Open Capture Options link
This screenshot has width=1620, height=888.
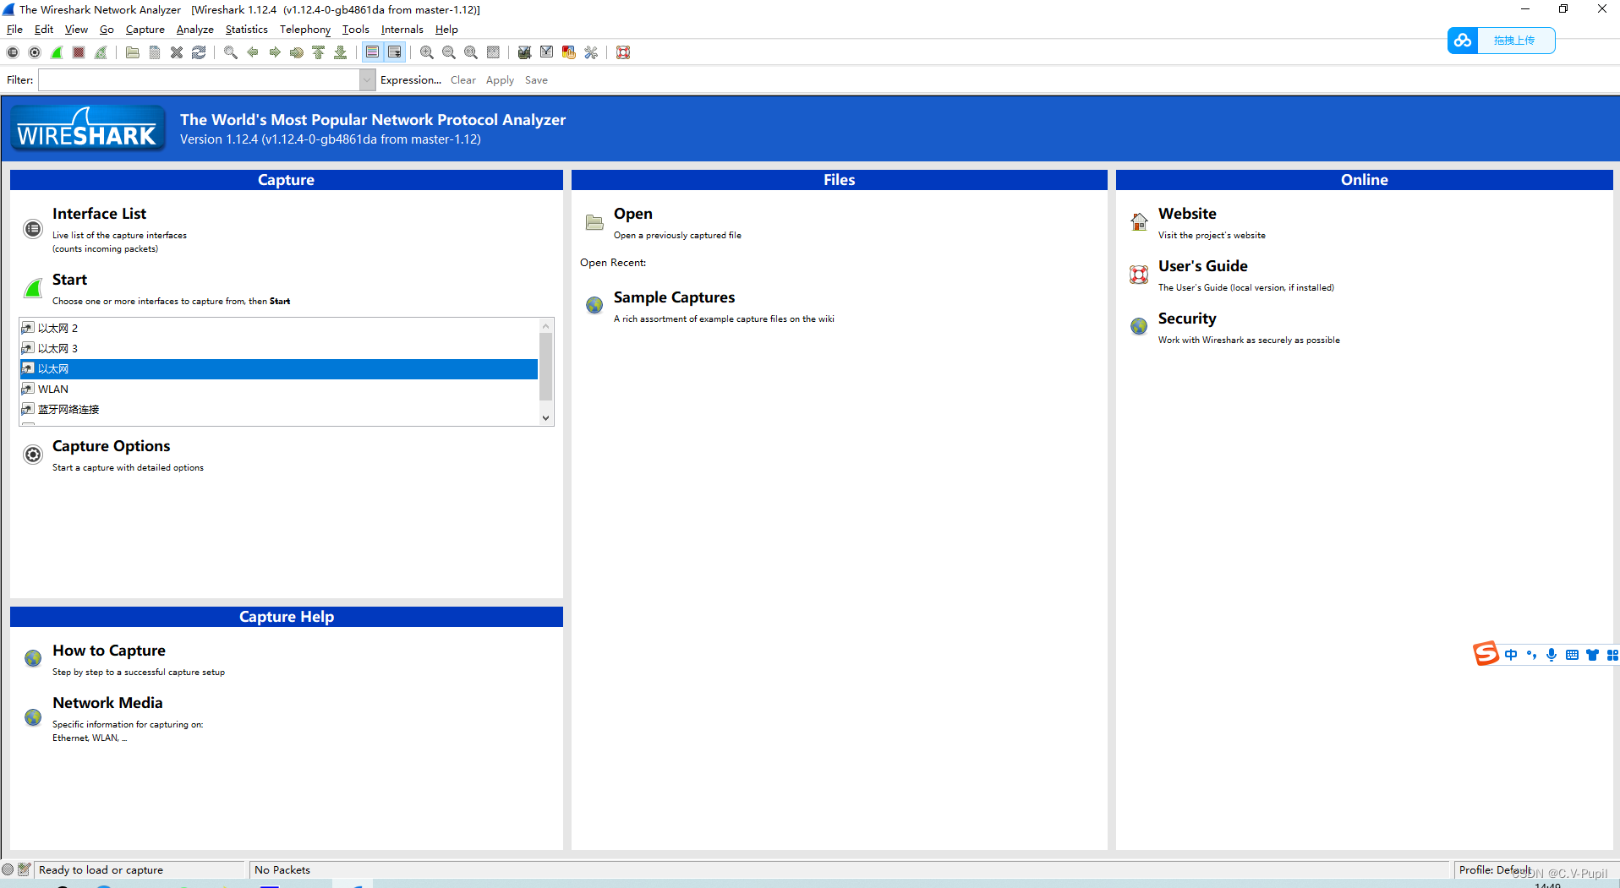pyautogui.click(x=111, y=446)
